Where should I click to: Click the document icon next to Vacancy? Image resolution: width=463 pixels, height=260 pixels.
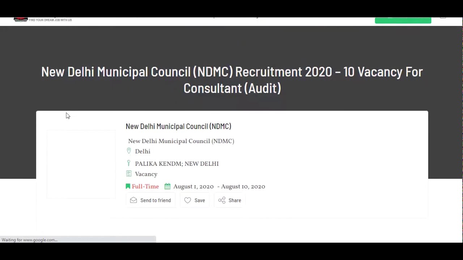[x=129, y=174]
